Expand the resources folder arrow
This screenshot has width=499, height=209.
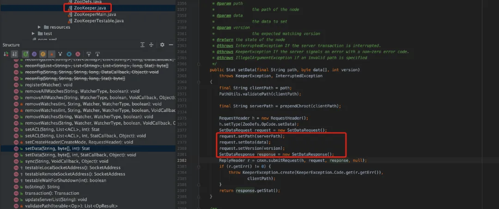coord(39,27)
